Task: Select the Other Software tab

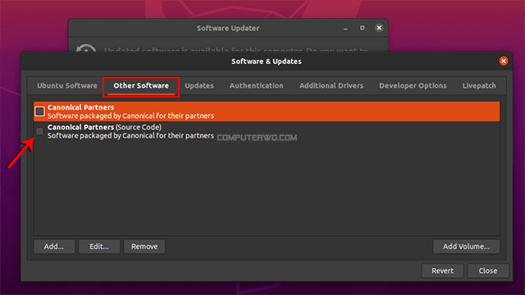Action: pyautogui.click(x=141, y=86)
